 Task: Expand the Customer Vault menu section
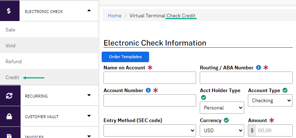click(89, 116)
